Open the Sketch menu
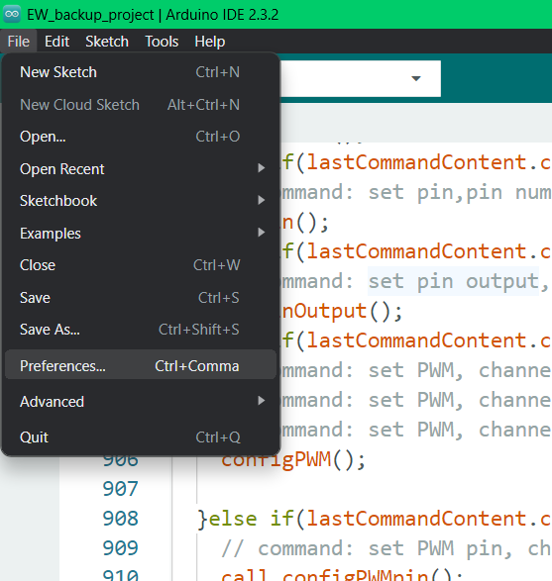Image resolution: width=552 pixels, height=581 pixels. tap(107, 42)
